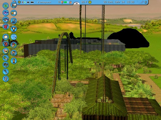The width and height of the screenshot is (161, 120).
Task: Set double fast-forward speed
Action: point(28,2)
